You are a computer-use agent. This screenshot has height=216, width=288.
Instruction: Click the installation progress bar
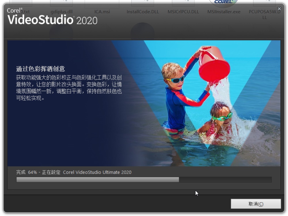[x=144, y=180]
